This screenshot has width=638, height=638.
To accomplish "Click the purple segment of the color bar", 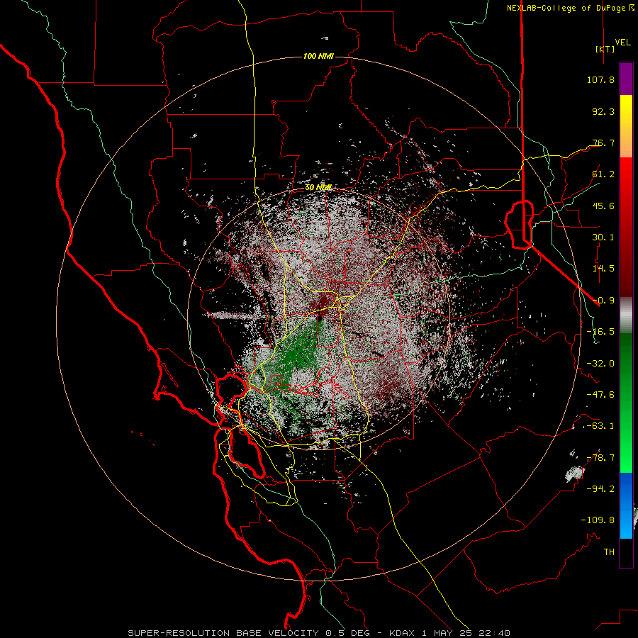I will [626, 79].
